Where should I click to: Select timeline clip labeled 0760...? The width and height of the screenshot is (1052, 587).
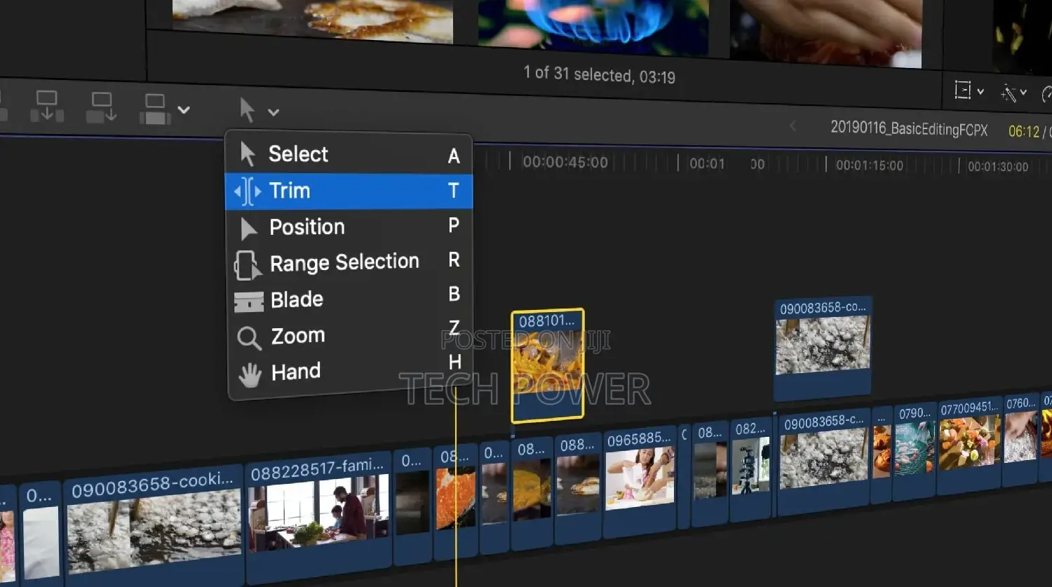click(x=1020, y=439)
